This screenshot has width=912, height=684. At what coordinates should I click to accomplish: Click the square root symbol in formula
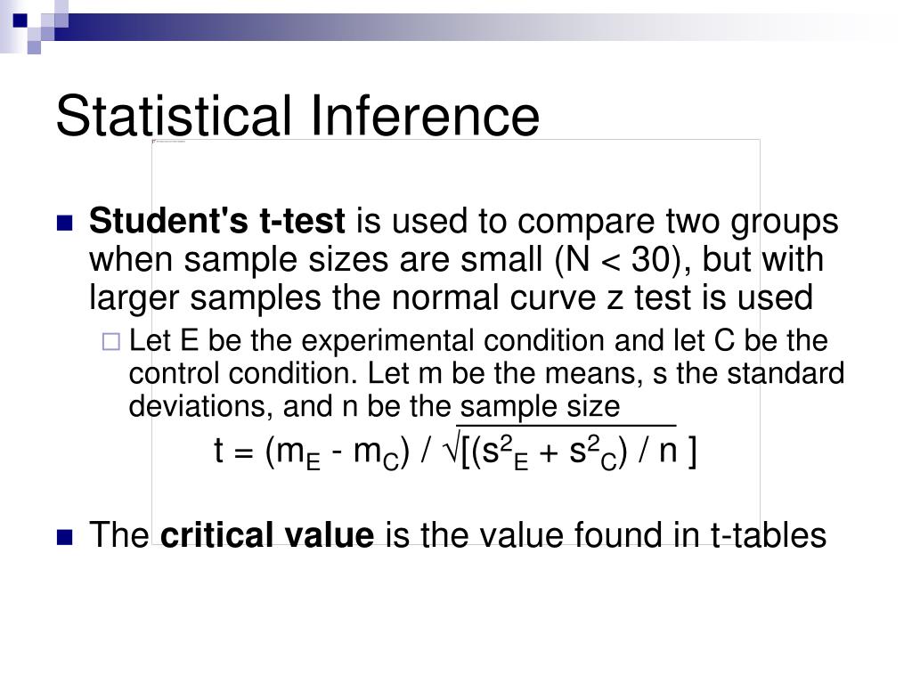tap(452, 452)
